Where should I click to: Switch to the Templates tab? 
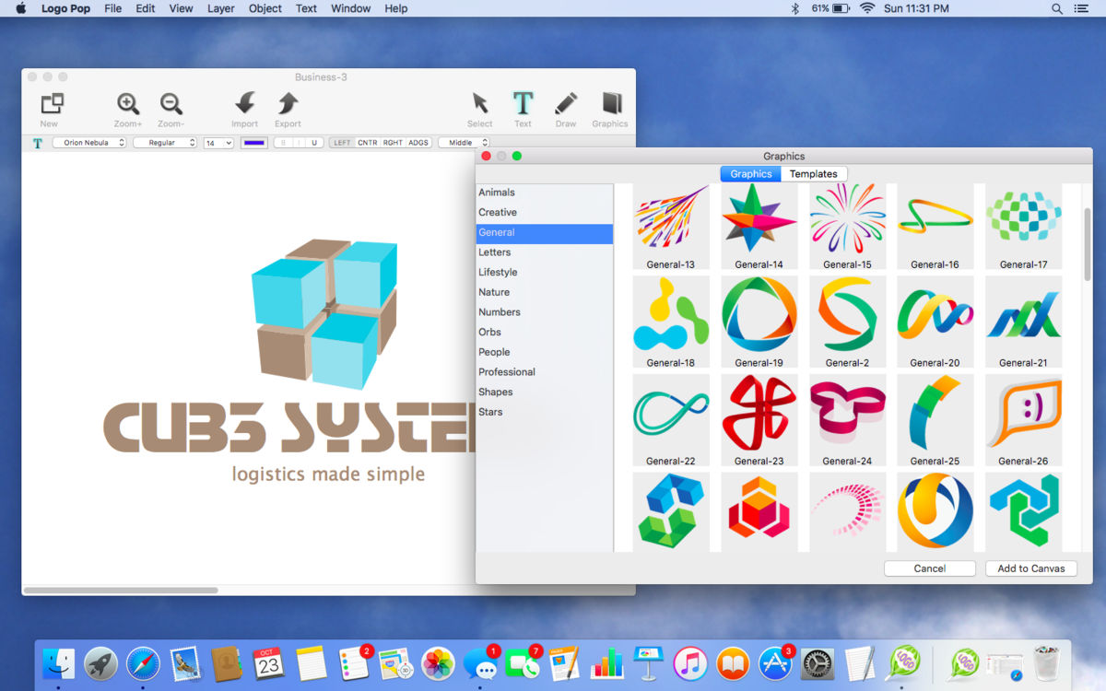[813, 174]
